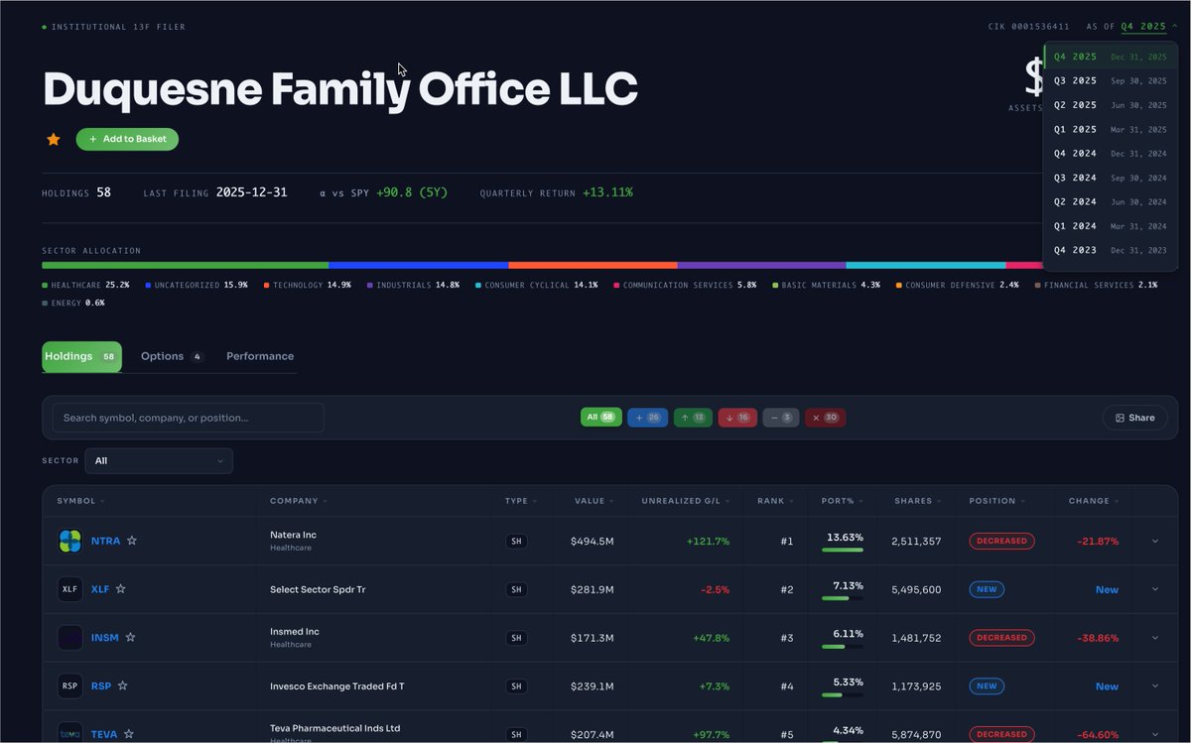Click the orange favorite star under the title
Viewport: 1191px width, 743px height.
coord(54,140)
